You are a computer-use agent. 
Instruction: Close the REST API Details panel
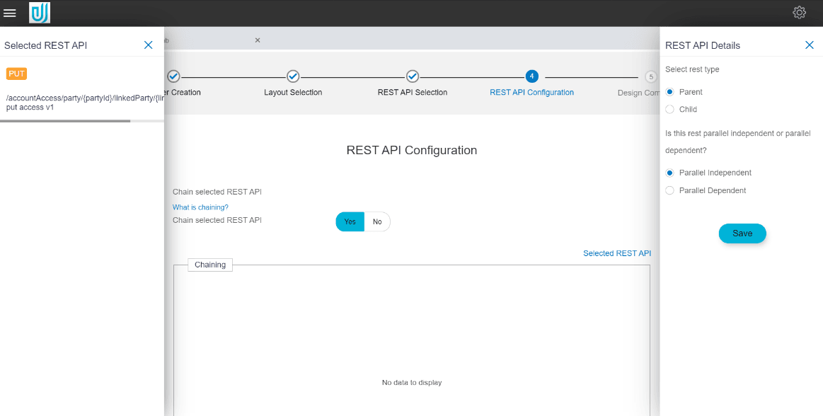(x=809, y=44)
